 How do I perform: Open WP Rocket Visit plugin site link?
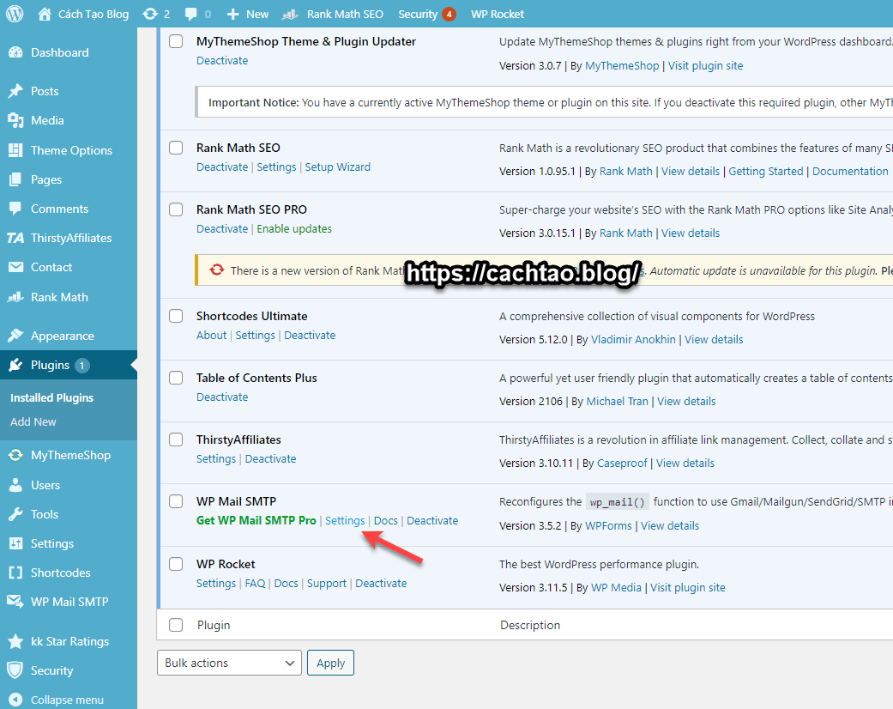688,588
